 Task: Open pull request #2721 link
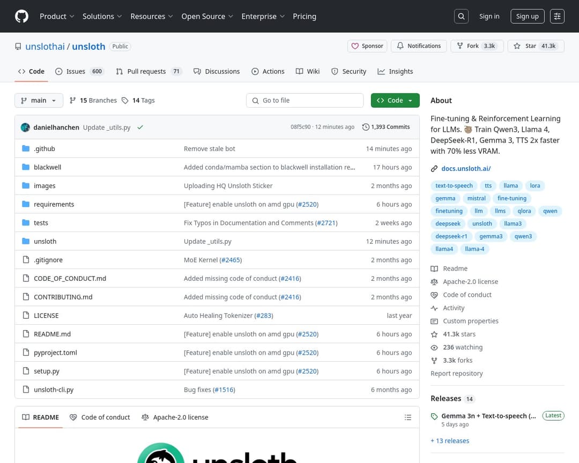click(326, 222)
